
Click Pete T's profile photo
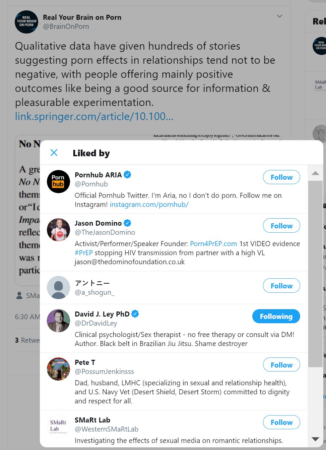pos(58,369)
